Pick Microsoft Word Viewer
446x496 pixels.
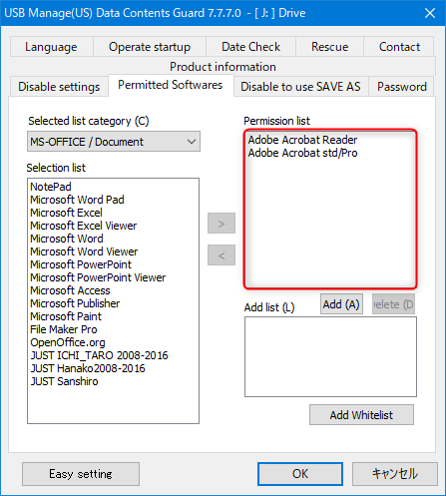coord(84,251)
